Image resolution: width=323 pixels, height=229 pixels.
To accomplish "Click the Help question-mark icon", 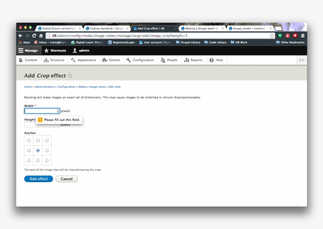I will (x=211, y=60).
